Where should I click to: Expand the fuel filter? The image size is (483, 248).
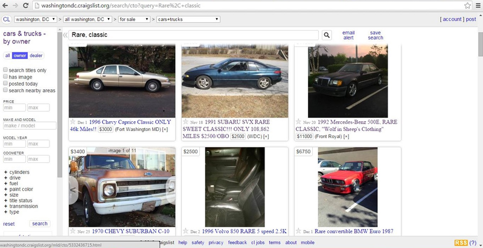[11, 183]
